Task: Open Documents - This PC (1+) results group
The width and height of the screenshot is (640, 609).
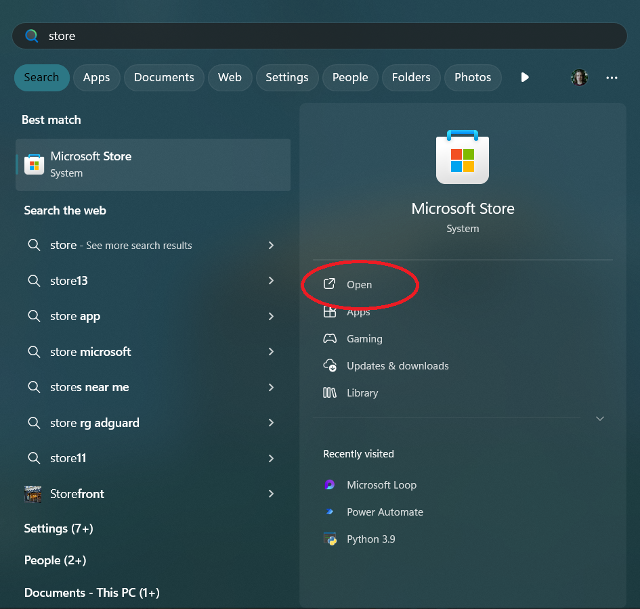Action: click(92, 593)
